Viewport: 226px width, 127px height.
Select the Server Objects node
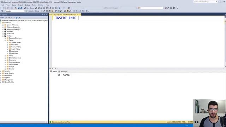(9, 73)
